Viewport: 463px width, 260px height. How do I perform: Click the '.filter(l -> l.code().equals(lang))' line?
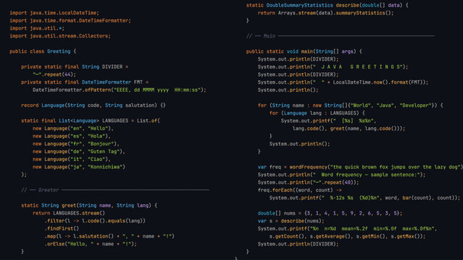pos(95,220)
